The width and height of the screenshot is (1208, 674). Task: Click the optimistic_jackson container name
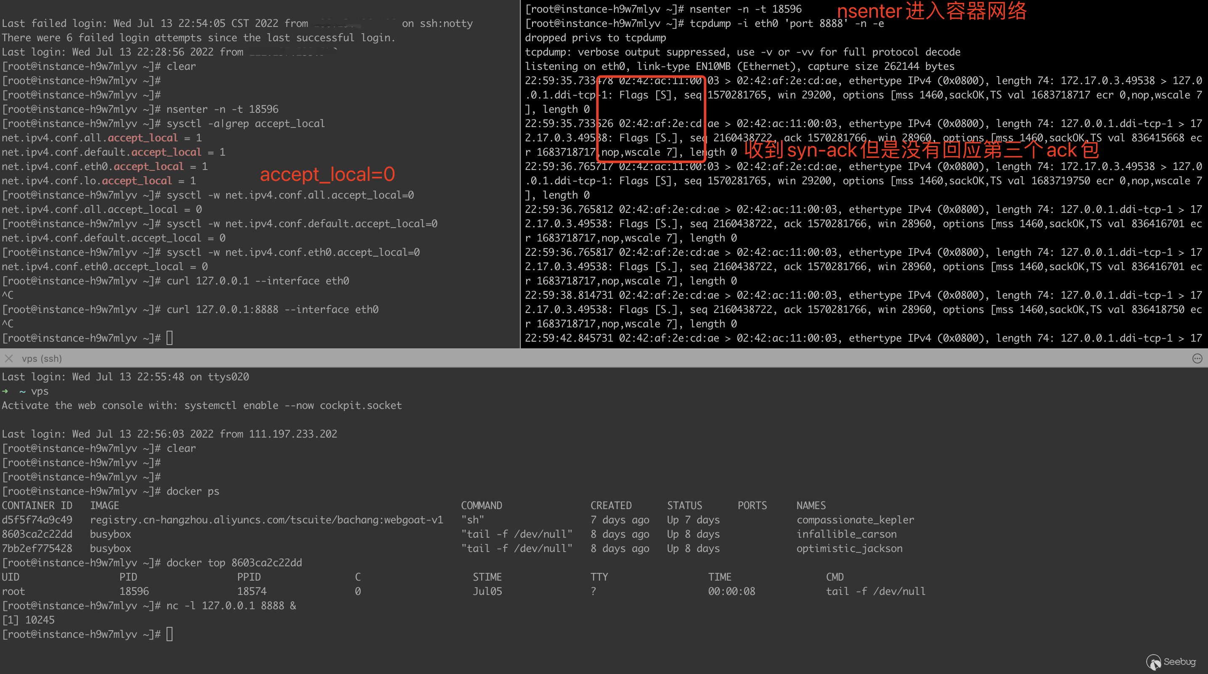coord(849,548)
